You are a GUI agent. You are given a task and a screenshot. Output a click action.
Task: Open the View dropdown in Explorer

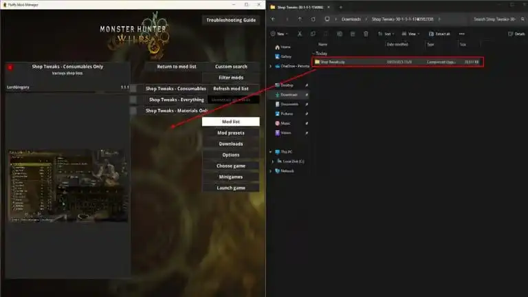tap(411, 34)
